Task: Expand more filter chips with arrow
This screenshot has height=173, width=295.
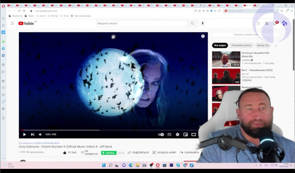Action: [x=276, y=46]
